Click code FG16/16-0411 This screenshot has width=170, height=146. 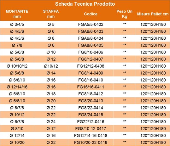(91, 87)
